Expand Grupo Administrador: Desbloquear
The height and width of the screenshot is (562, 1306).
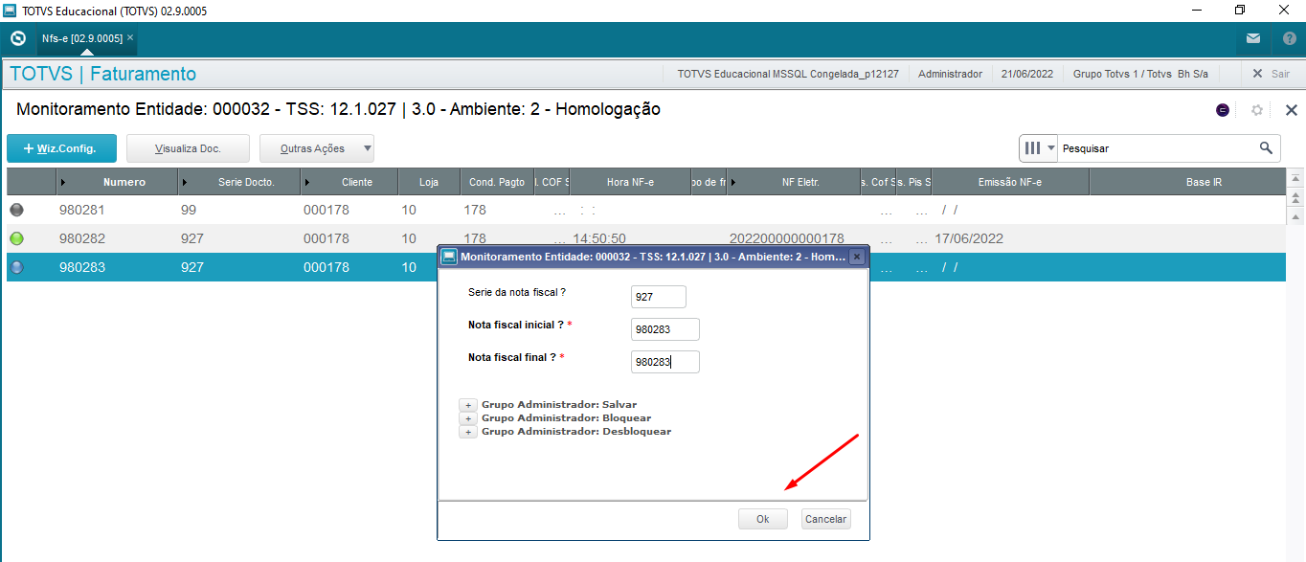468,432
